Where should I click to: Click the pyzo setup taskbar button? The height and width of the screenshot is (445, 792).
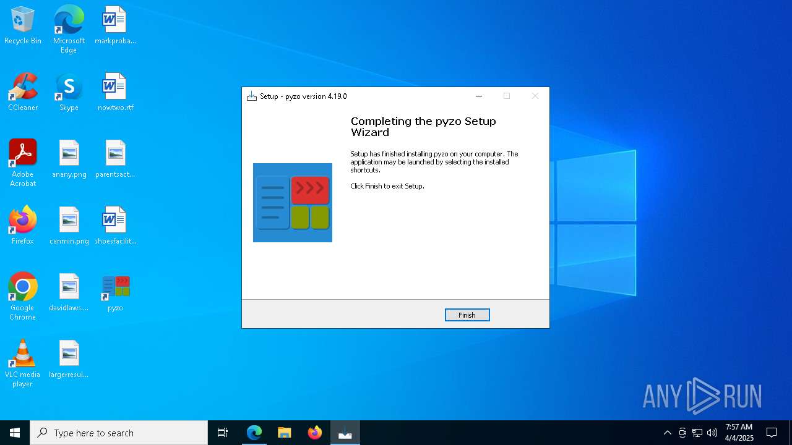pos(345,433)
